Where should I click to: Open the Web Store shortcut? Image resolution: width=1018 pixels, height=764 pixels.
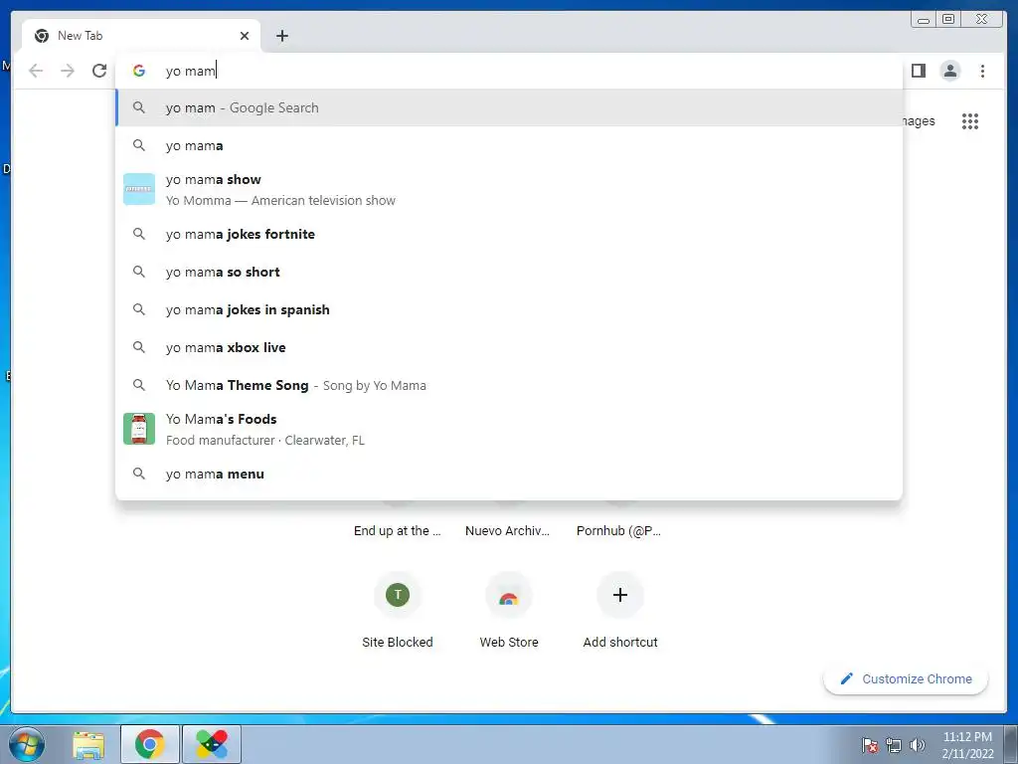tap(509, 611)
